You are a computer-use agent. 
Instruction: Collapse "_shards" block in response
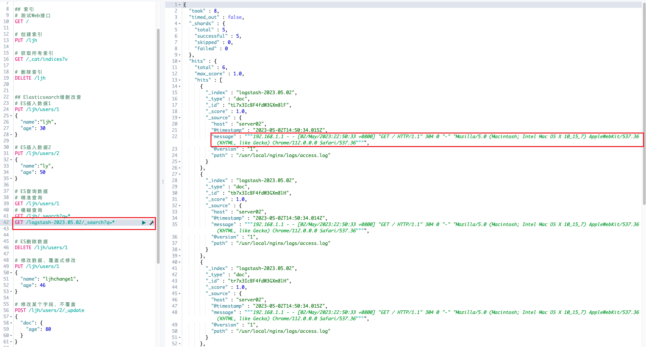point(179,23)
